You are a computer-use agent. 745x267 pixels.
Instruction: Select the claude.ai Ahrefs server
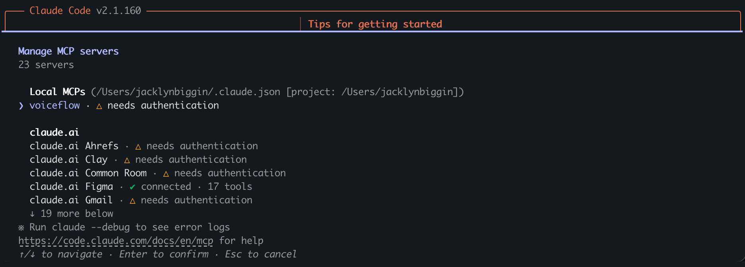[144, 146]
